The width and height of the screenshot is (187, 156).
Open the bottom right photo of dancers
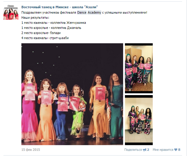point(139,120)
